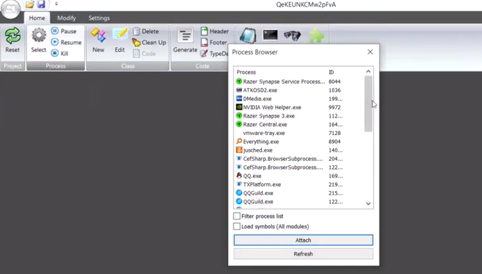This screenshot has width=482, height=274.
Task: Click the Clean Up broom icon
Action: coord(136,42)
